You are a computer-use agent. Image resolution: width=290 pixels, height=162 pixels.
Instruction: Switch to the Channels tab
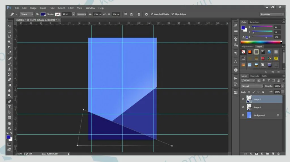click(x=254, y=76)
